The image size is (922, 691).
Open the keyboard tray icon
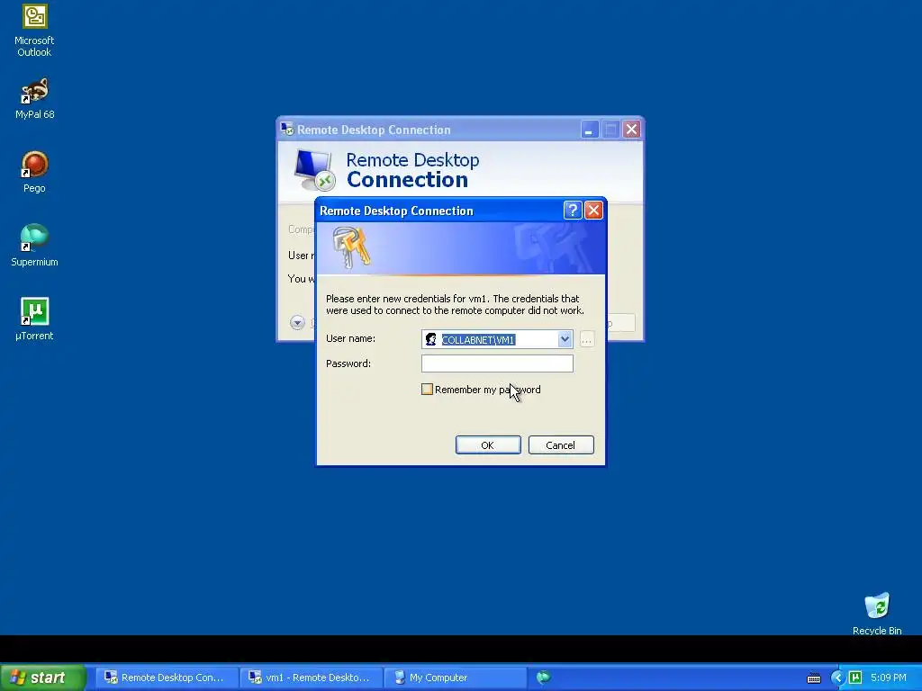[814, 678]
